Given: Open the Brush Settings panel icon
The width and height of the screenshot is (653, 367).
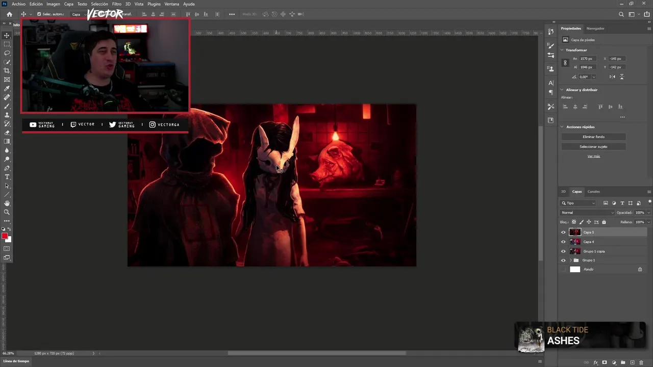Looking at the screenshot, I should point(551,46).
